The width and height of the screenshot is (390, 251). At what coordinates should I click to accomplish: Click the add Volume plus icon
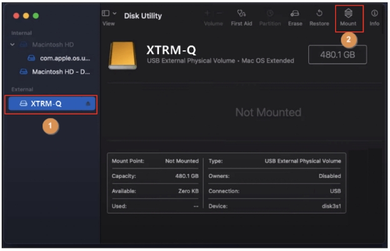click(207, 13)
